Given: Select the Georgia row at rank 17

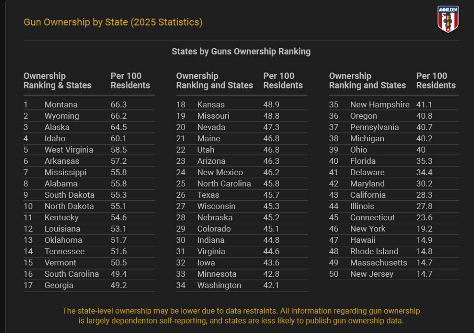Looking at the screenshot, I should tap(59, 286).
